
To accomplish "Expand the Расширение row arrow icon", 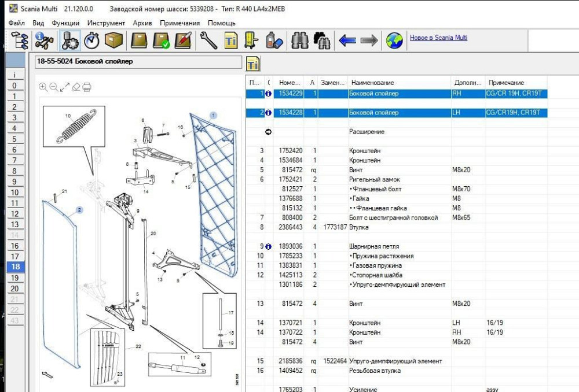I will click(x=268, y=132).
